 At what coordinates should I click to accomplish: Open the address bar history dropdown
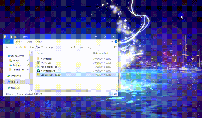click(x=72, y=47)
